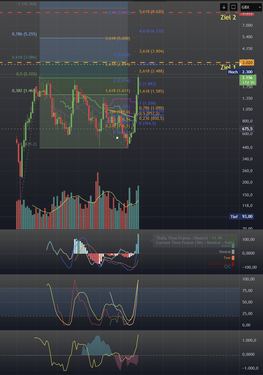Select the Ziel 1 text label
The image size is (263, 375).
pos(228,67)
